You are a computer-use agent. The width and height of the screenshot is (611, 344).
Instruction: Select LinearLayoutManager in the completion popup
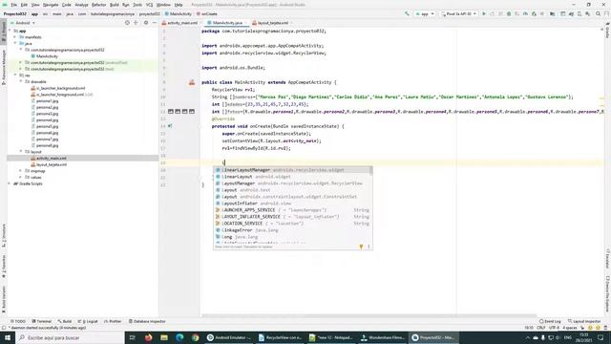pyautogui.click(x=293, y=170)
